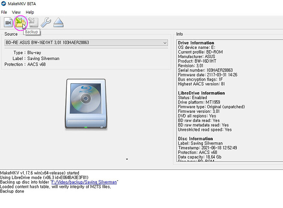Click the large Blu-ray drive image
Image resolution: width=283 pixels, height=208 pixels.
pos(86,104)
